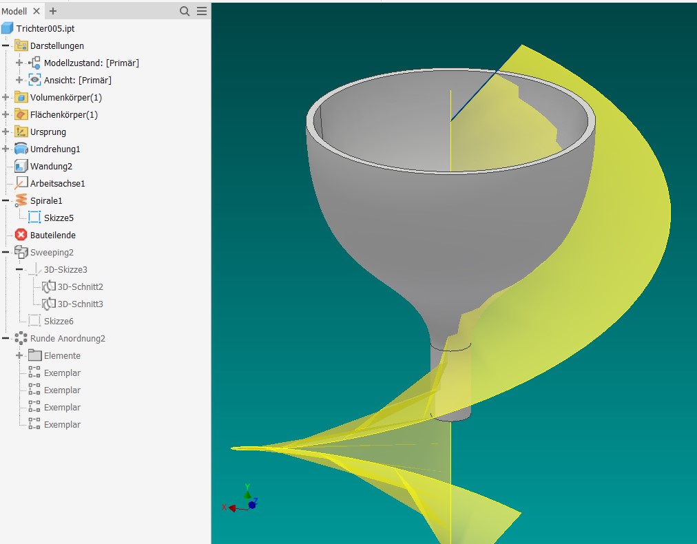Expand the Elemente folder node
Image resolution: width=697 pixels, height=544 pixels.
point(19,355)
